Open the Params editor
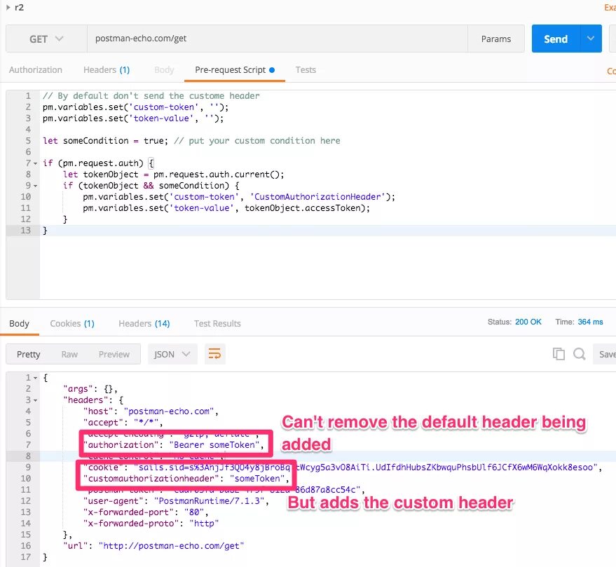Image resolution: width=616 pixels, height=567 pixels. point(495,39)
